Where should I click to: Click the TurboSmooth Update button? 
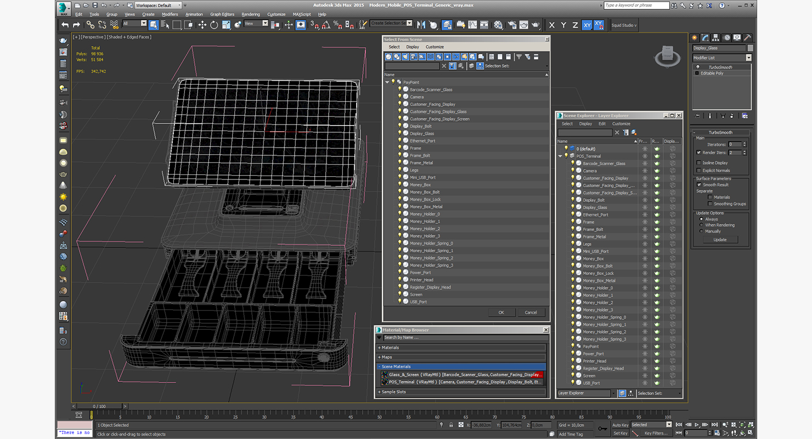[720, 239]
